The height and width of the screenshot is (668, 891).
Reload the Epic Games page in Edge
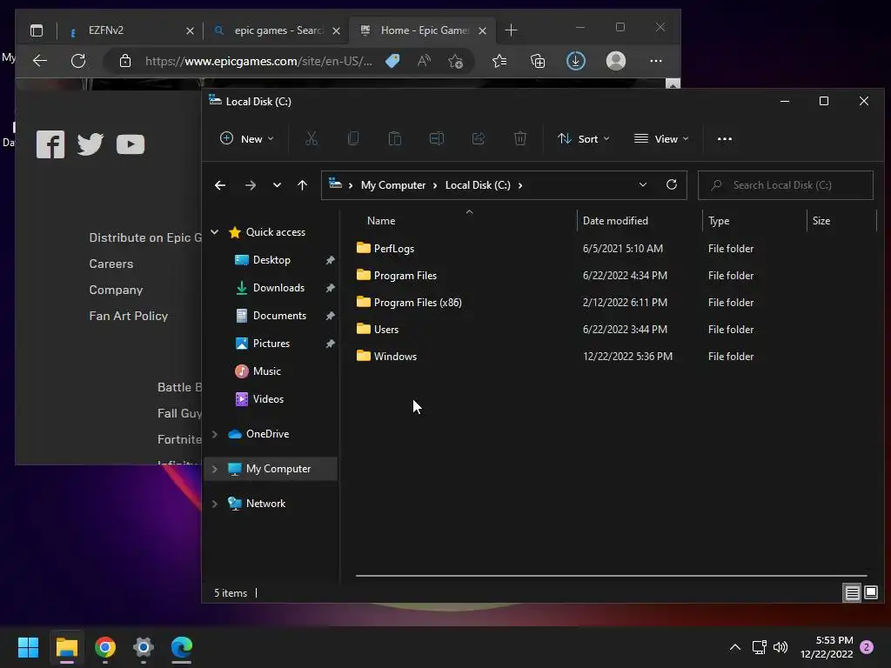pos(78,61)
